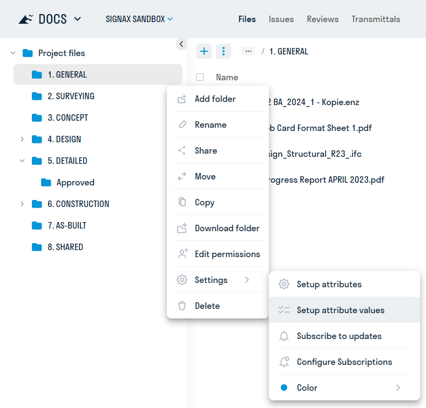Click the 1. GENERAL breadcrumb
Screen dimensions: 426x408
(288, 51)
